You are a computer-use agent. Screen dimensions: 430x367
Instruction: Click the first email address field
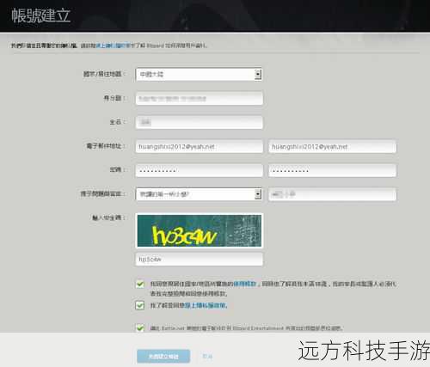[x=199, y=146]
